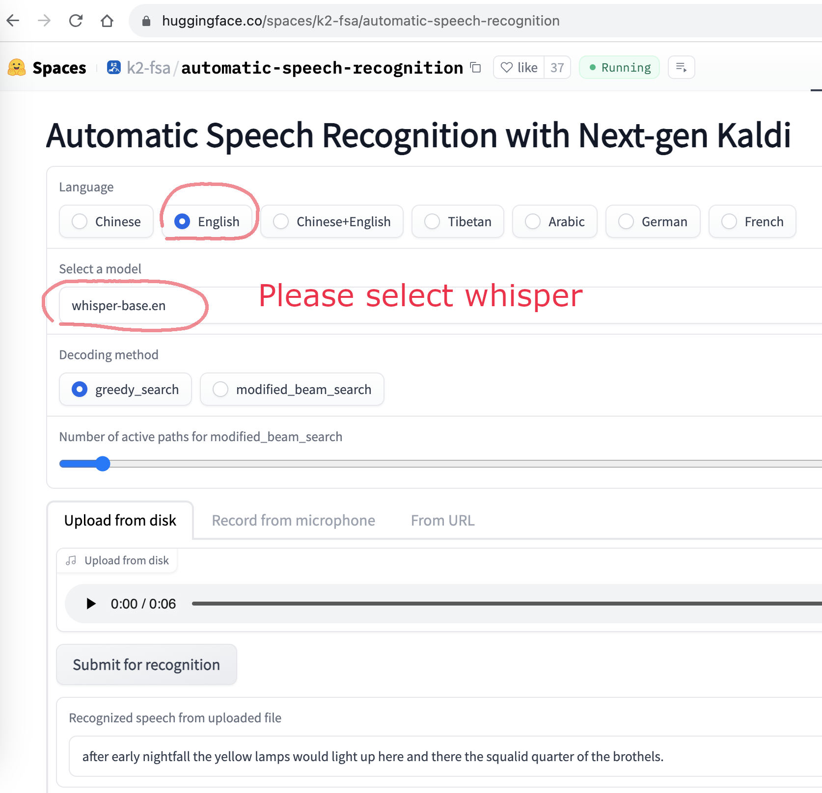Click the active paths slider handle
The height and width of the screenshot is (793, 822).
(103, 464)
